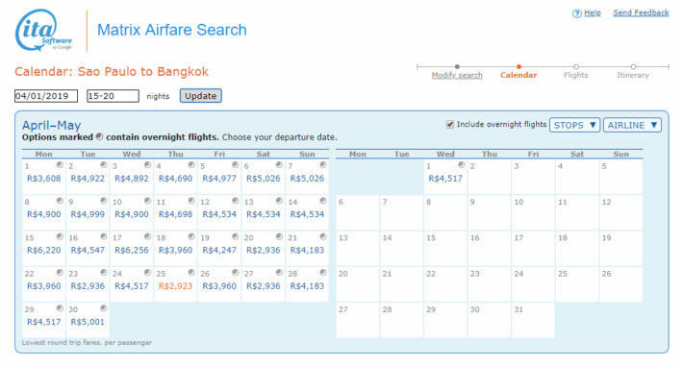Click overnight icon on April 27
This screenshot has height=366, width=683.
pos(279,273)
